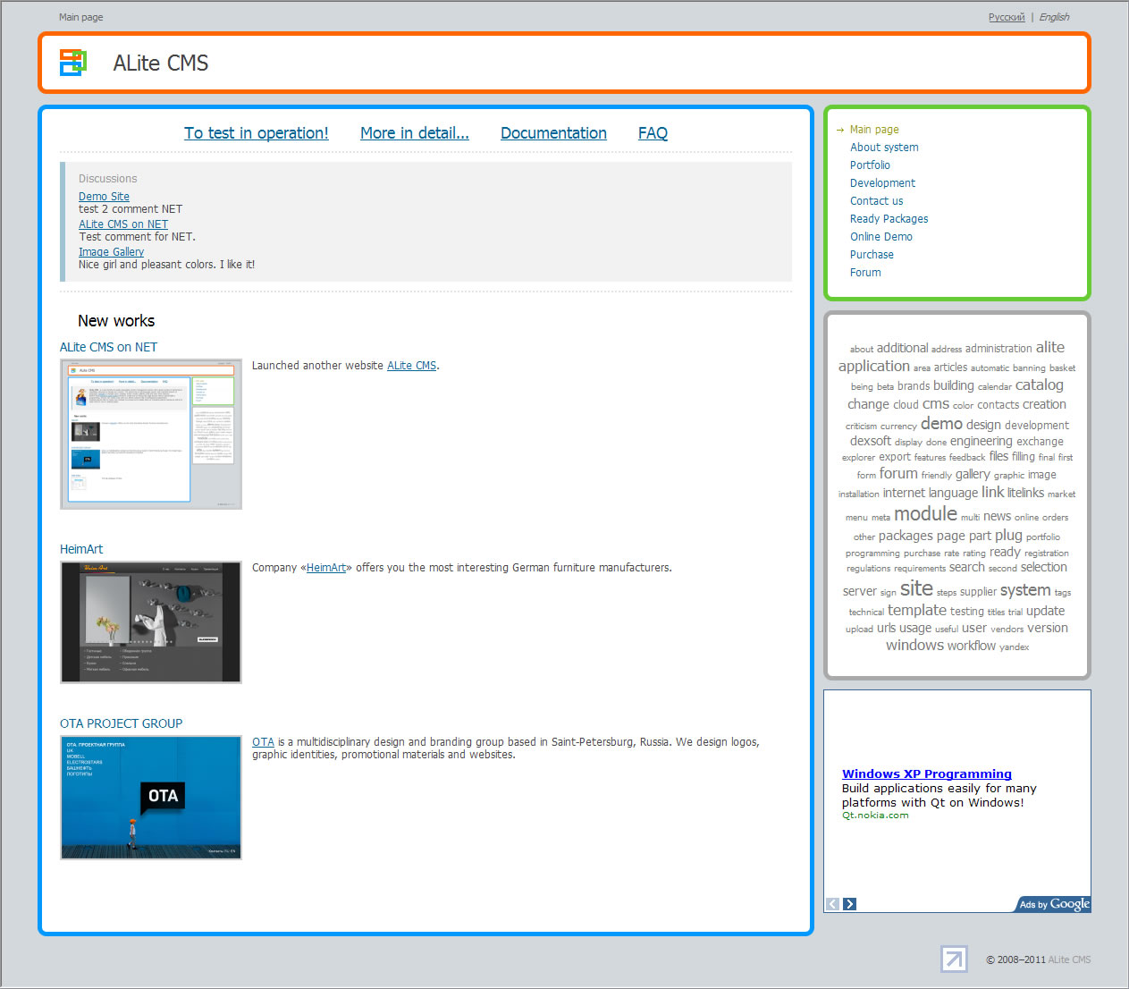Open the 'More in detail...' link
The width and height of the screenshot is (1129, 989).
(x=415, y=133)
